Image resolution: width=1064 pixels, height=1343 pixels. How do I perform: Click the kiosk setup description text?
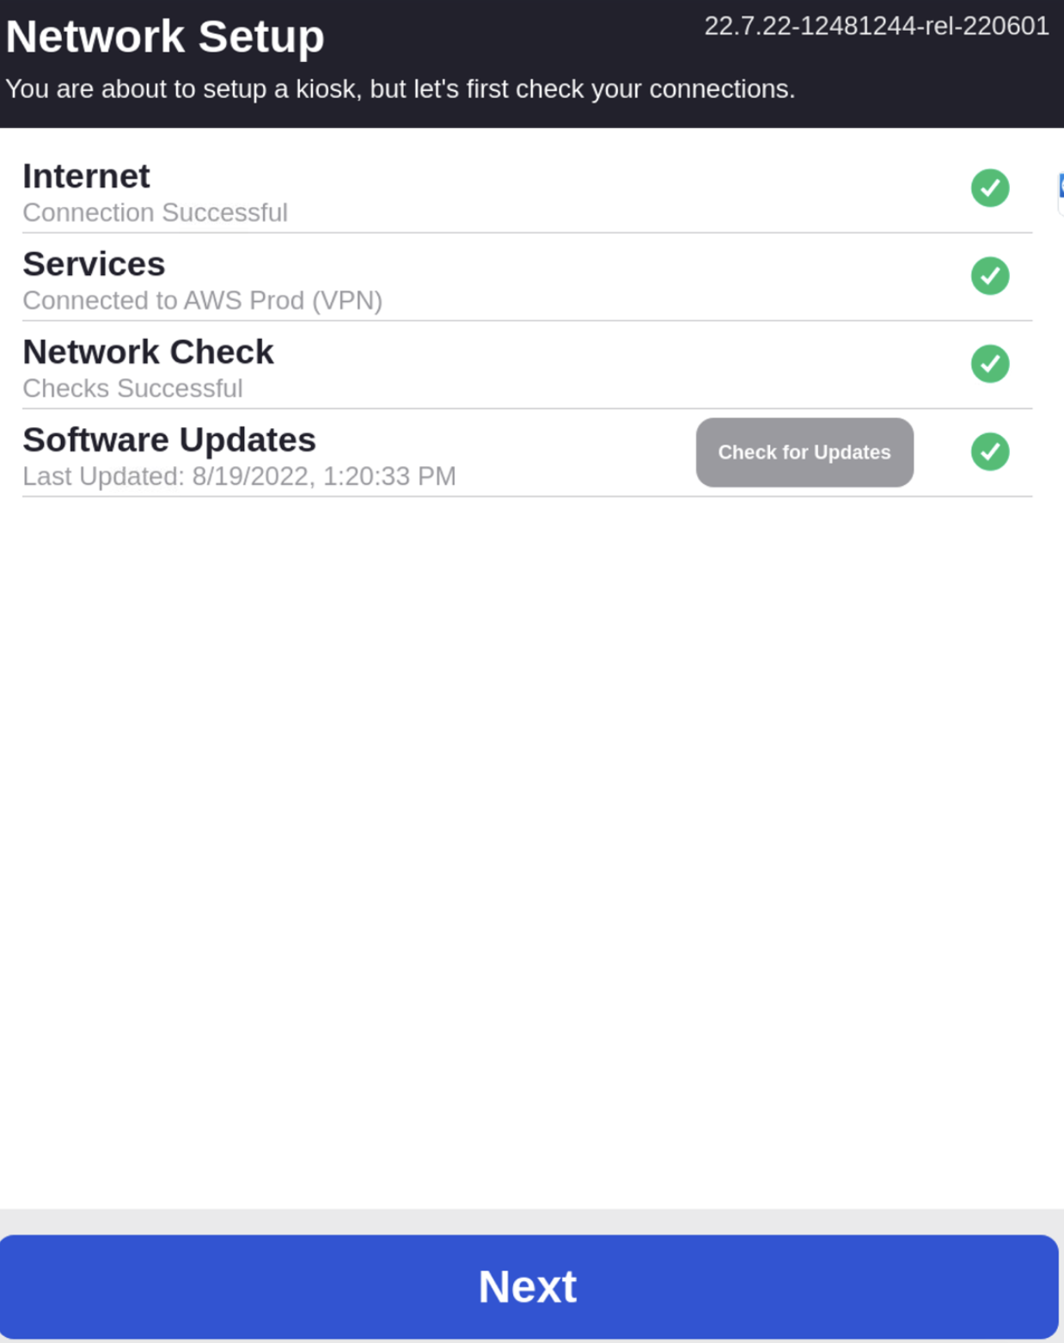400,89
